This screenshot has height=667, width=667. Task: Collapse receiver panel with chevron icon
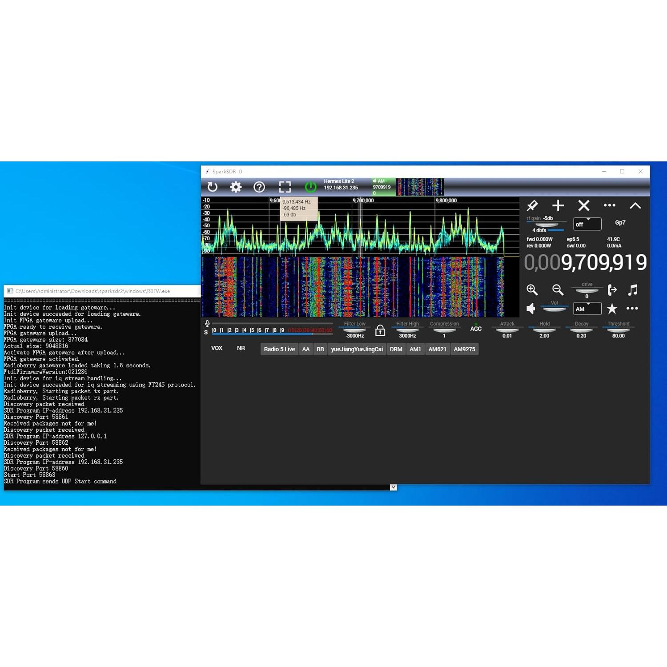(636, 205)
